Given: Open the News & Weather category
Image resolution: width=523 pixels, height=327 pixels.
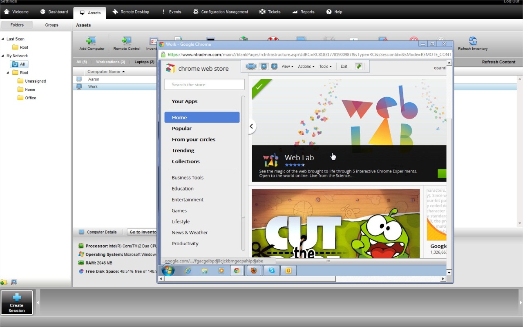Looking at the screenshot, I should (x=190, y=233).
